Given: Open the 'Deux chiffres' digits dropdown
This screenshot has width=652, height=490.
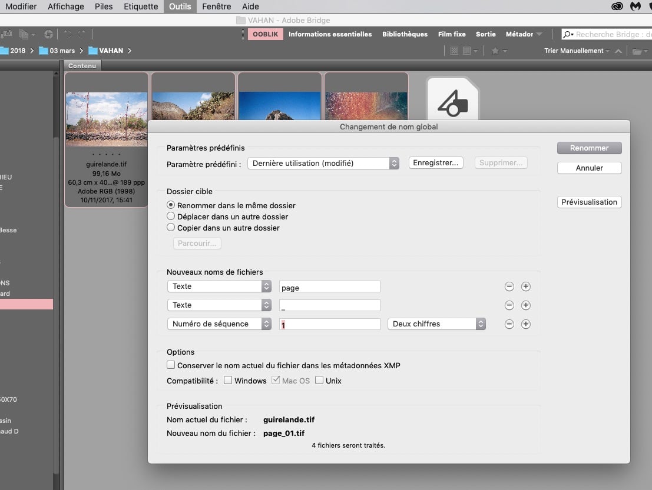Looking at the screenshot, I should click(436, 324).
